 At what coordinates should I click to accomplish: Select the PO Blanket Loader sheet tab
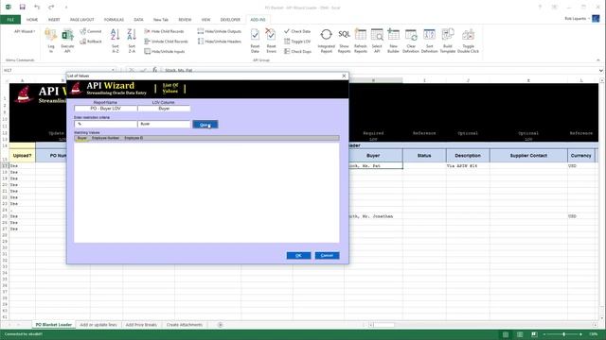54,325
